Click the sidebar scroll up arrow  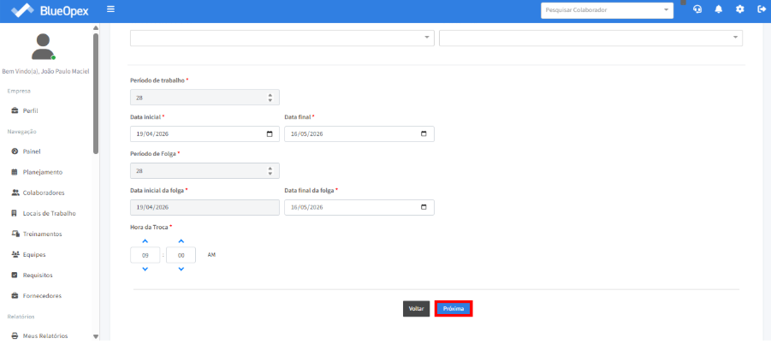click(96, 28)
